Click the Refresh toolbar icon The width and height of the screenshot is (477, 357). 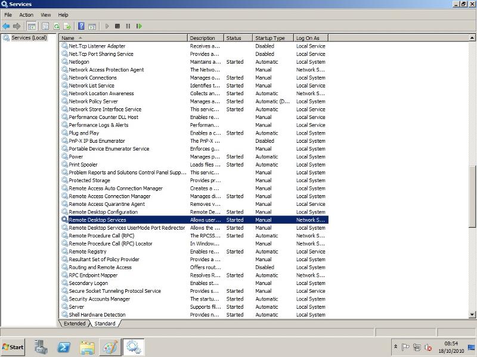pyautogui.click(x=56, y=26)
